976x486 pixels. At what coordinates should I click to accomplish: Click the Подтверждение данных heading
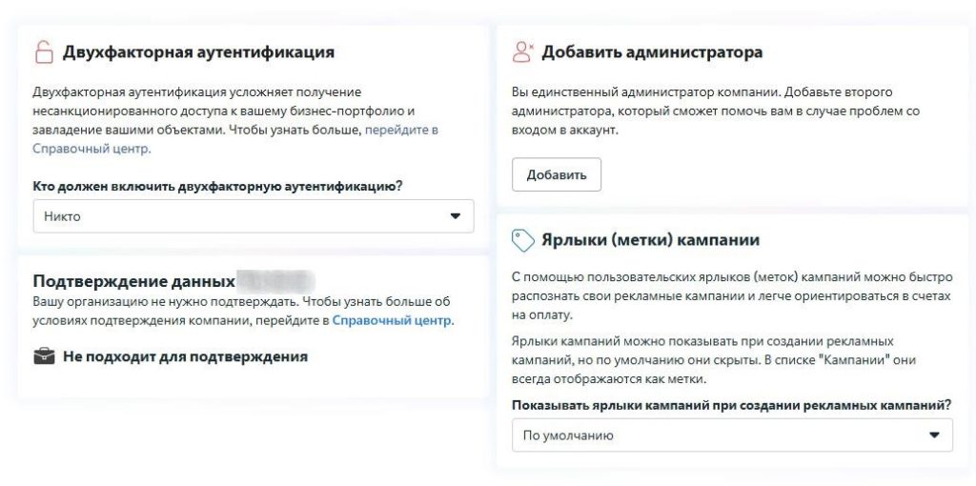[133, 281]
